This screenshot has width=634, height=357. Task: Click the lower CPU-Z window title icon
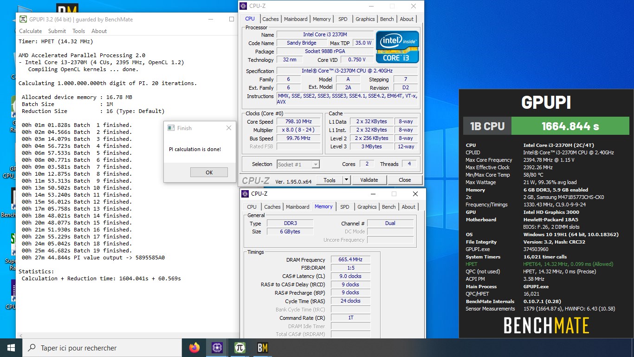pos(246,194)
